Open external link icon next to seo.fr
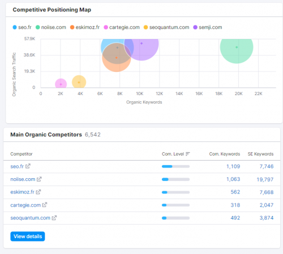283x254 pixels. [x=28, y=166]
